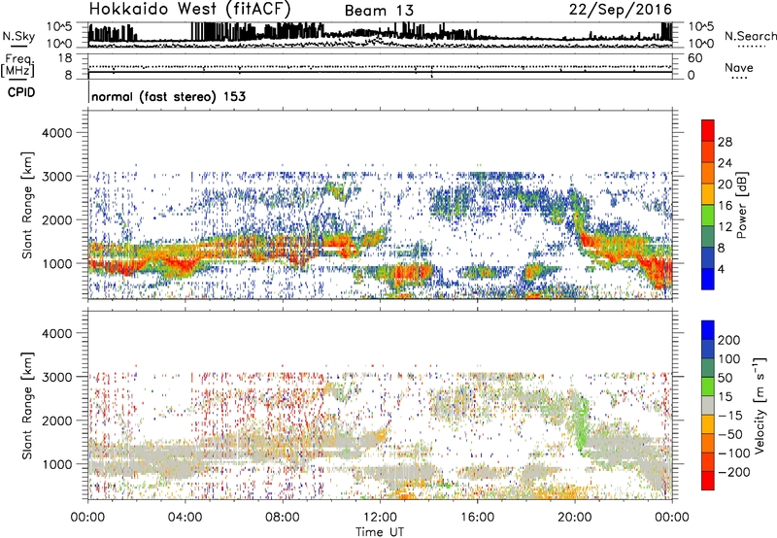Viewport: 777px width, 538px height.
Task: Click the grey -15 to 15 velocity color segment
Action: (708, 406)
